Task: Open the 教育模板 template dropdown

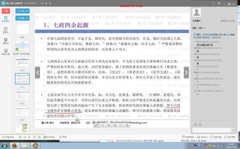Action: [x=189, y=137]
